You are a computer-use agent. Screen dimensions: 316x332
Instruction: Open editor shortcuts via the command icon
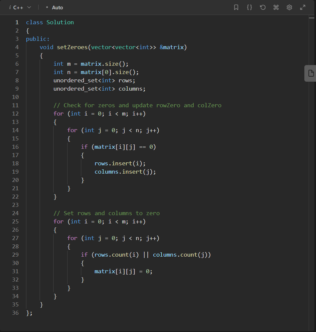click(276, 7)
